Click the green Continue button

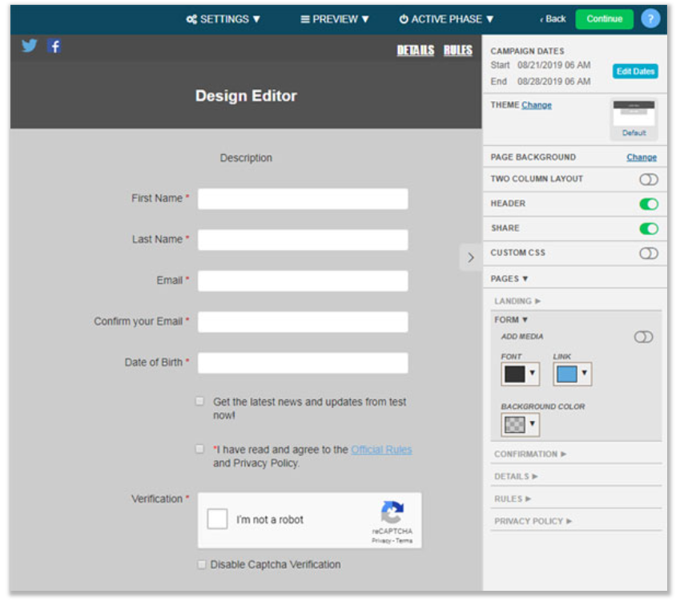tap(604, 18)
